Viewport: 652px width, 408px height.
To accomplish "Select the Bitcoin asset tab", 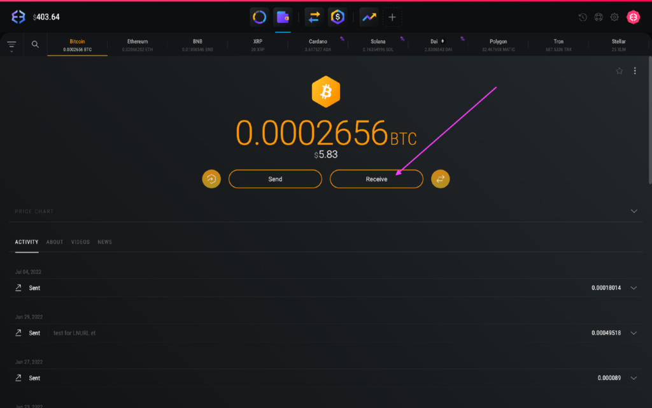I will [77, 45].
